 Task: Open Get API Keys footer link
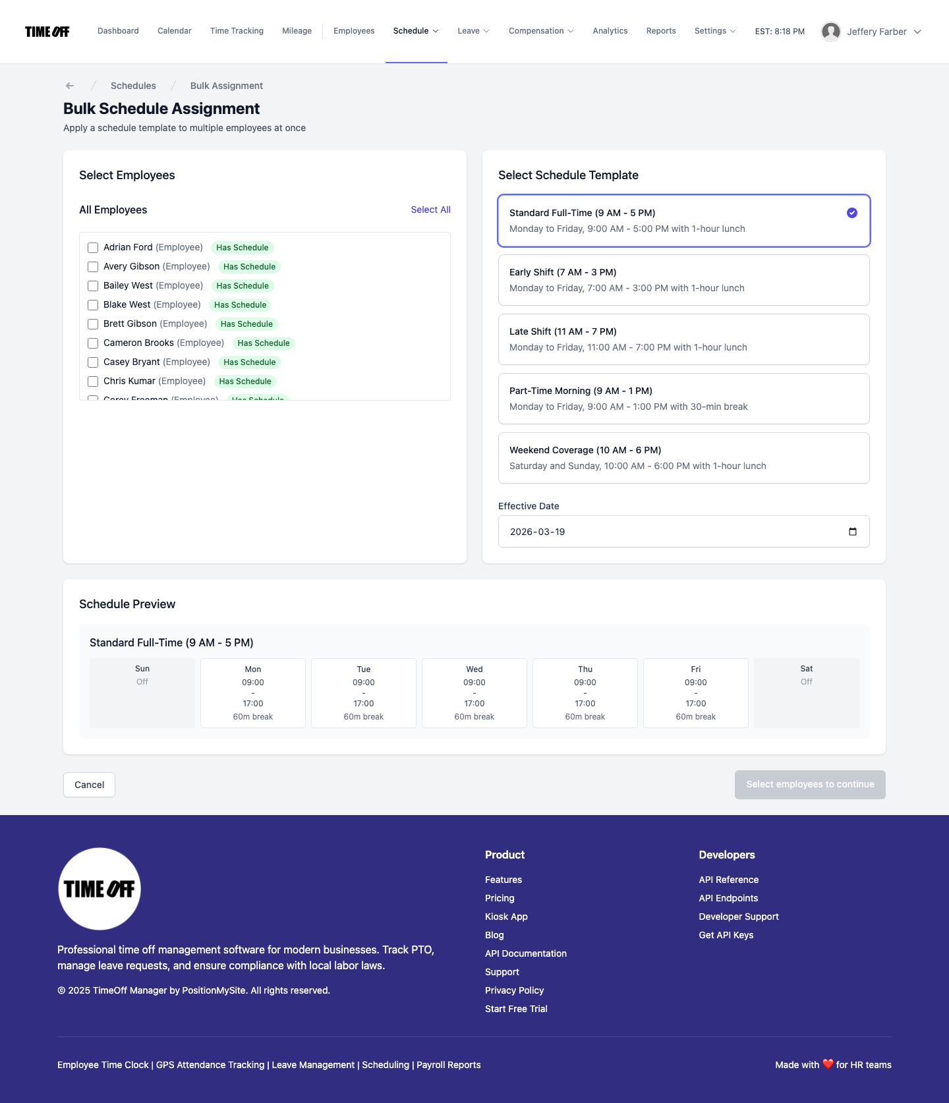(x=726, y=935)
